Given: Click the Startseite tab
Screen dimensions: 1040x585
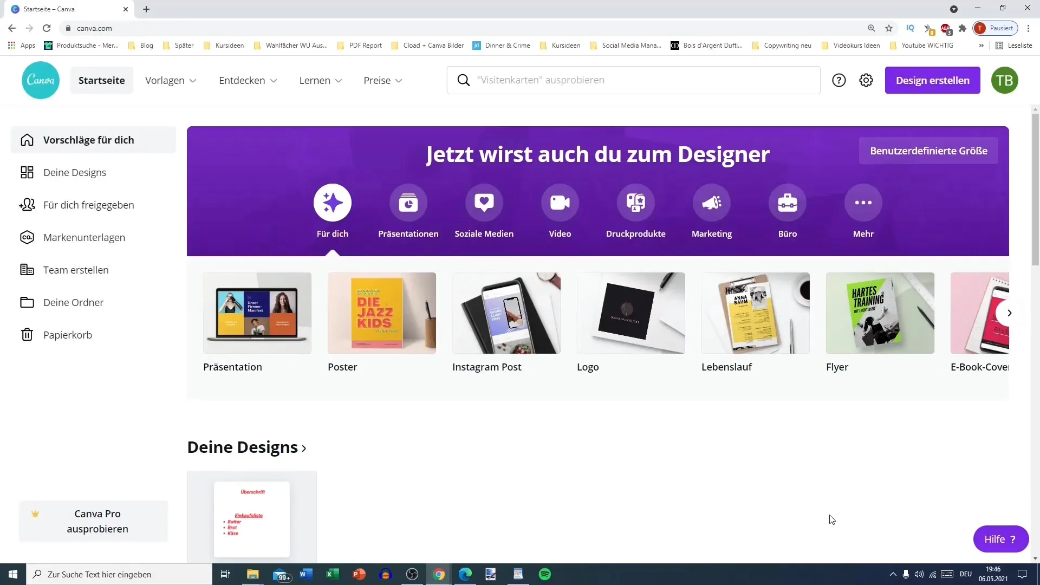Looking at the screenshot, I should point(102,80).
